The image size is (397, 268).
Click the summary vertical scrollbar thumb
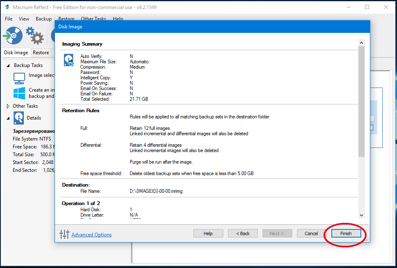[361, 102]
